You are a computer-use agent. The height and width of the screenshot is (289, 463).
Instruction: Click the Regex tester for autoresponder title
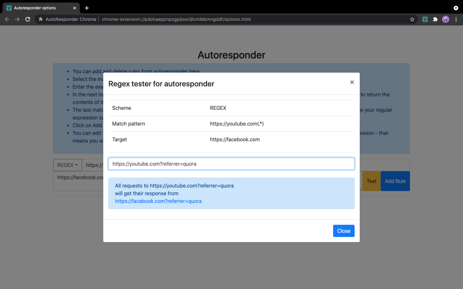(x=161, y=84)
